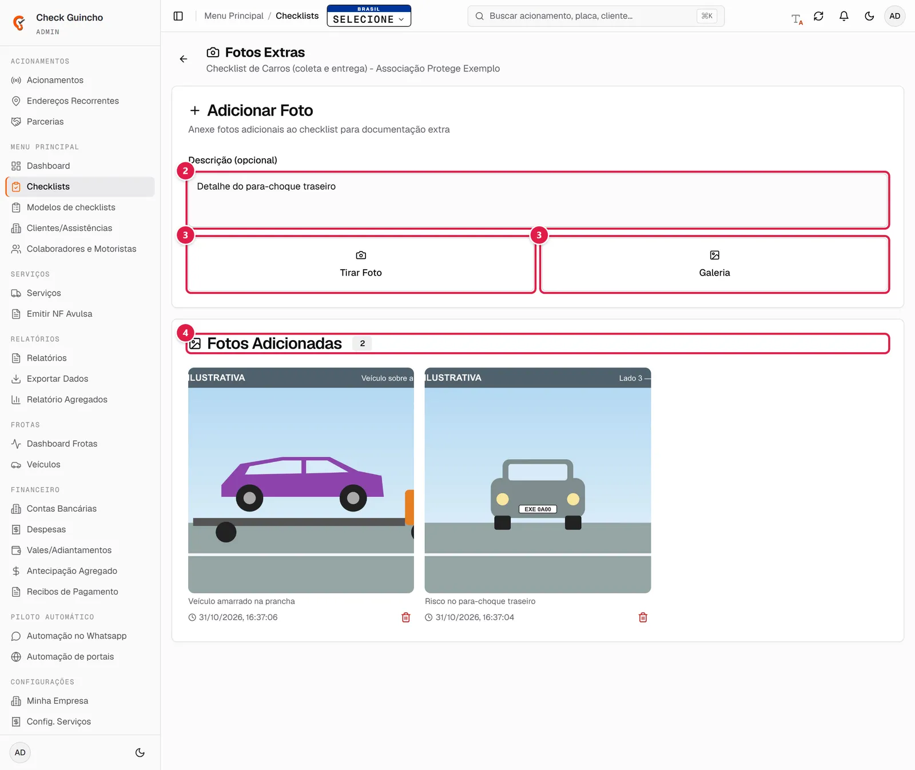Viewport: 915px width, 770px height.
Task: Go to Menu Principal breadcrumb
Action: [x=234, y=16]
